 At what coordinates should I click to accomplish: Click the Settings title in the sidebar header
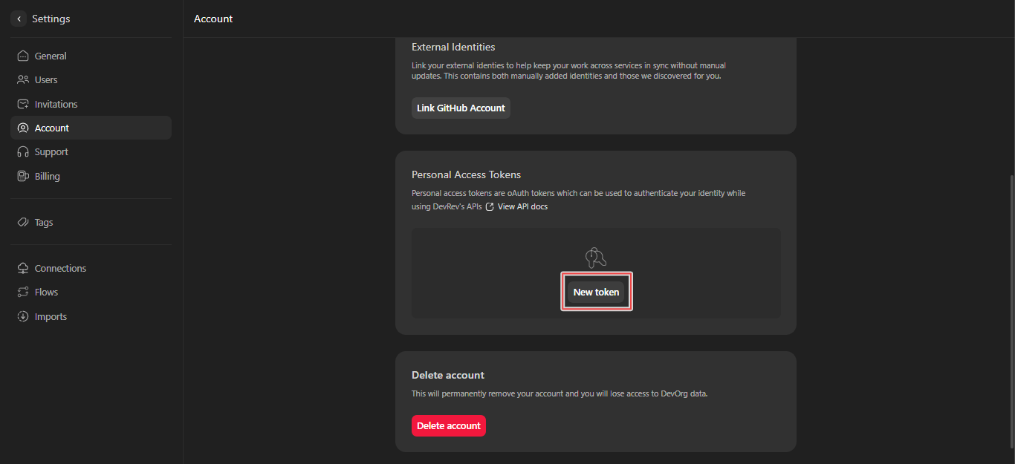pos(51,19)
